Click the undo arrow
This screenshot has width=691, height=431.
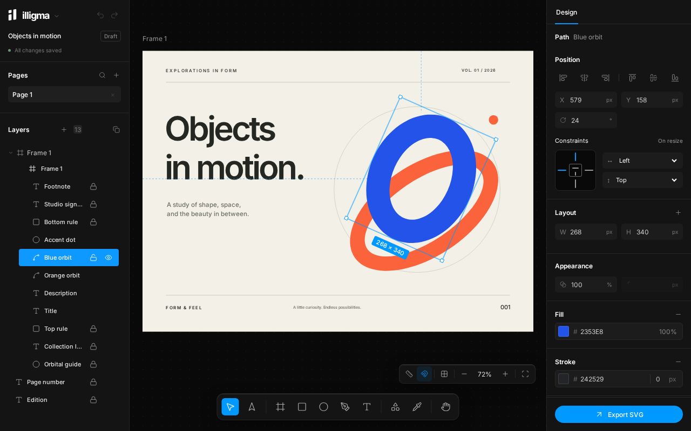point(100,16)
